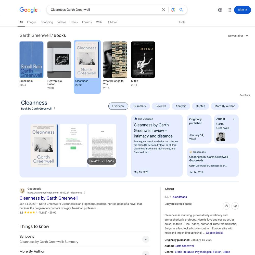Expand the More filters menu

(x=112, y=22)
